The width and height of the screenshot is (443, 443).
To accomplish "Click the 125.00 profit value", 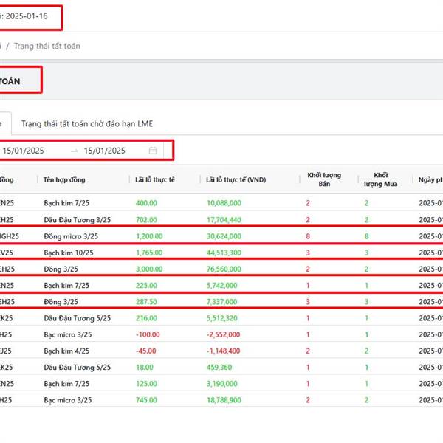I will [146, 384].
